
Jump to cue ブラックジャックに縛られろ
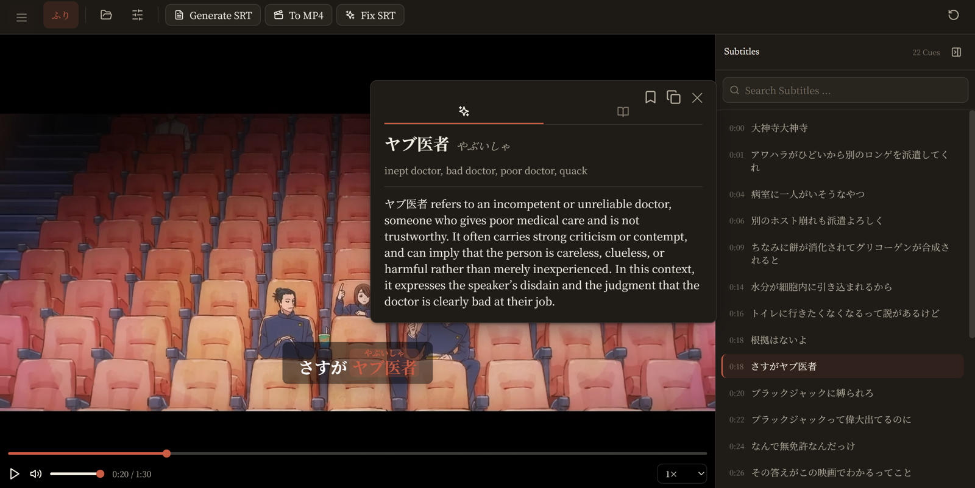click(x=842, y=393)
